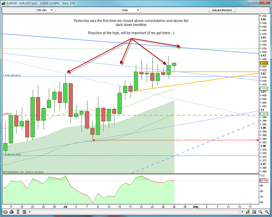
Task: Select the 1.3972 horizontal level label
Action: click(x=7, y=114)
